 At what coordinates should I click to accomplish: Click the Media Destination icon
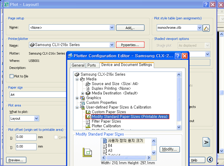point(88,93)
